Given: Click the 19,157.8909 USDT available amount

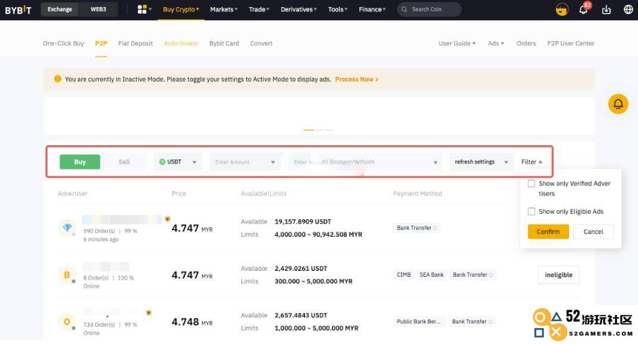Looking at the screenshot, I should (x=303, y=221).
